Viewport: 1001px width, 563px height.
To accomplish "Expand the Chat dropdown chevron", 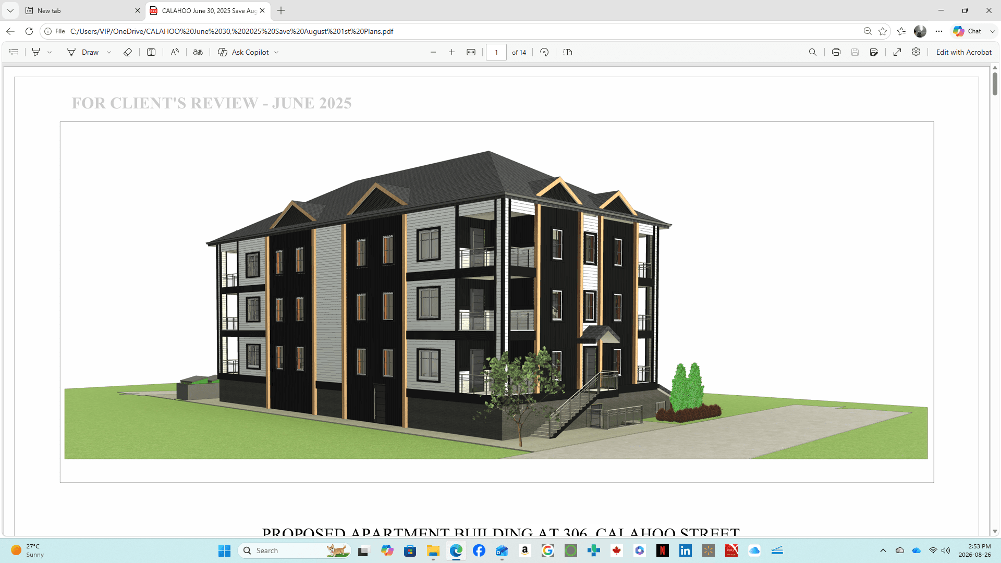I will tap(993, 31).
